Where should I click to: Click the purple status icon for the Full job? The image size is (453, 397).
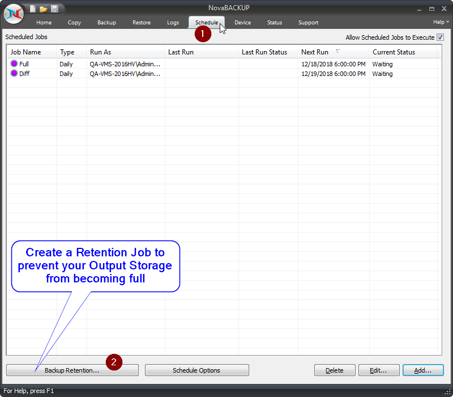[14, 64]
